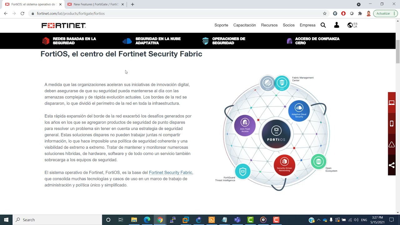Click the warning triangle icon in the side panel
The height and width of the screenshot is (225, 400).
click(x=392, y=144)
